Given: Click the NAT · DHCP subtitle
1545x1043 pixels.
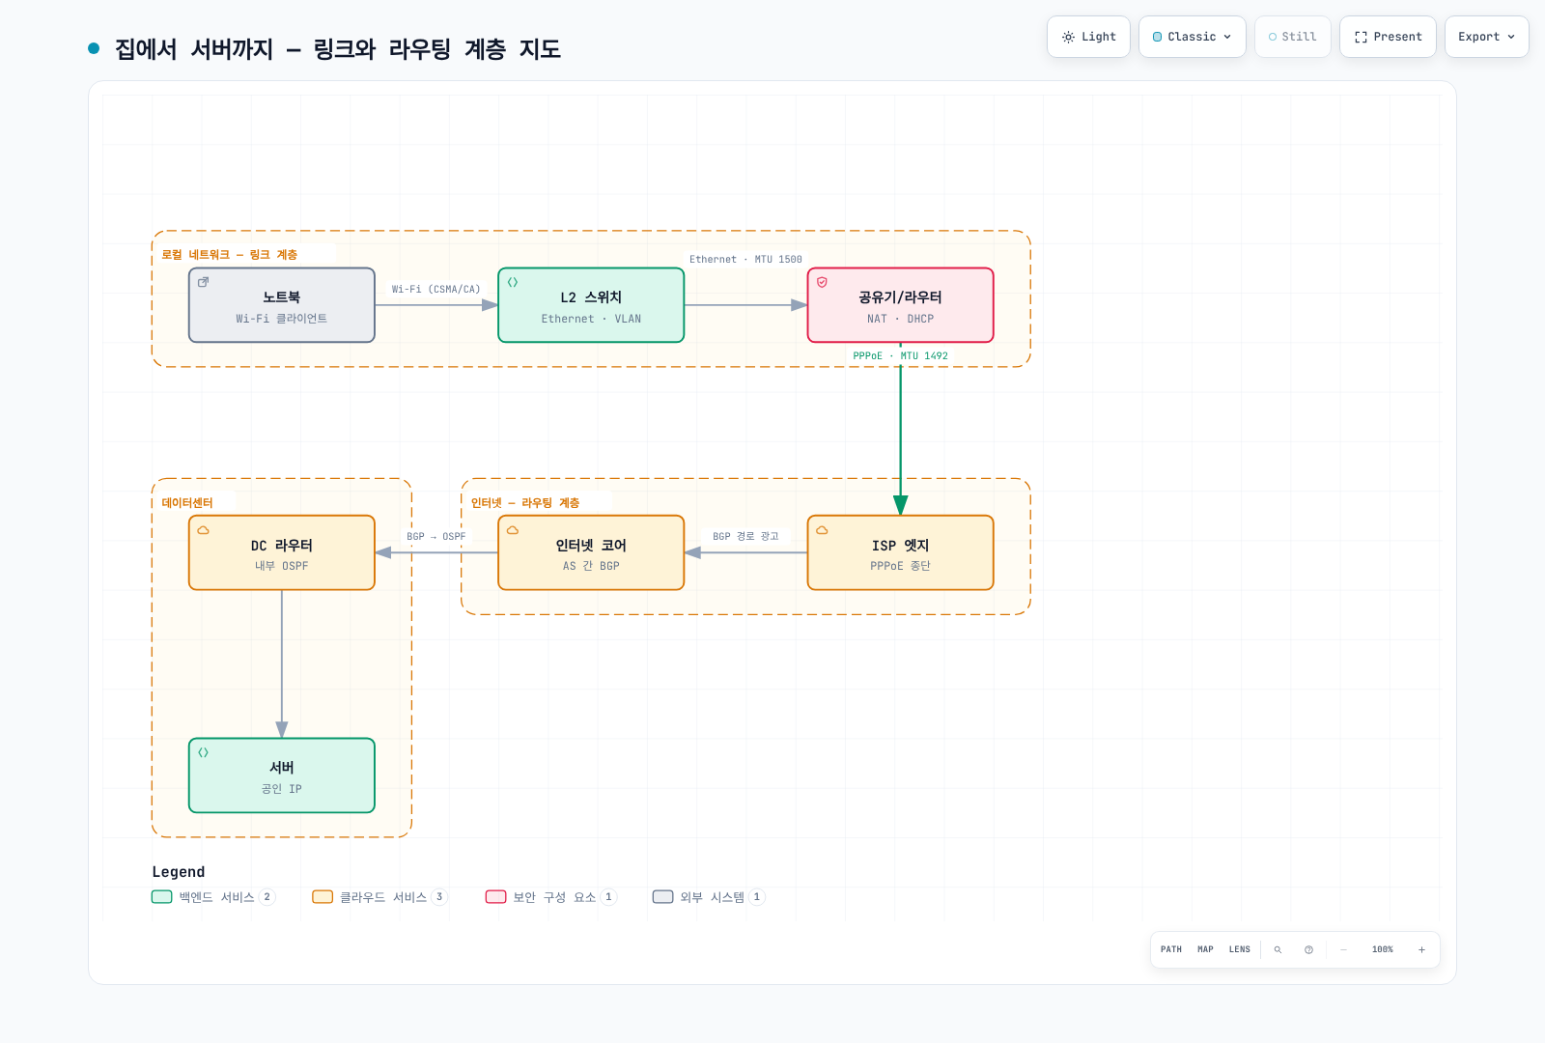Looking at the screenshot, I should pos(900,319).
